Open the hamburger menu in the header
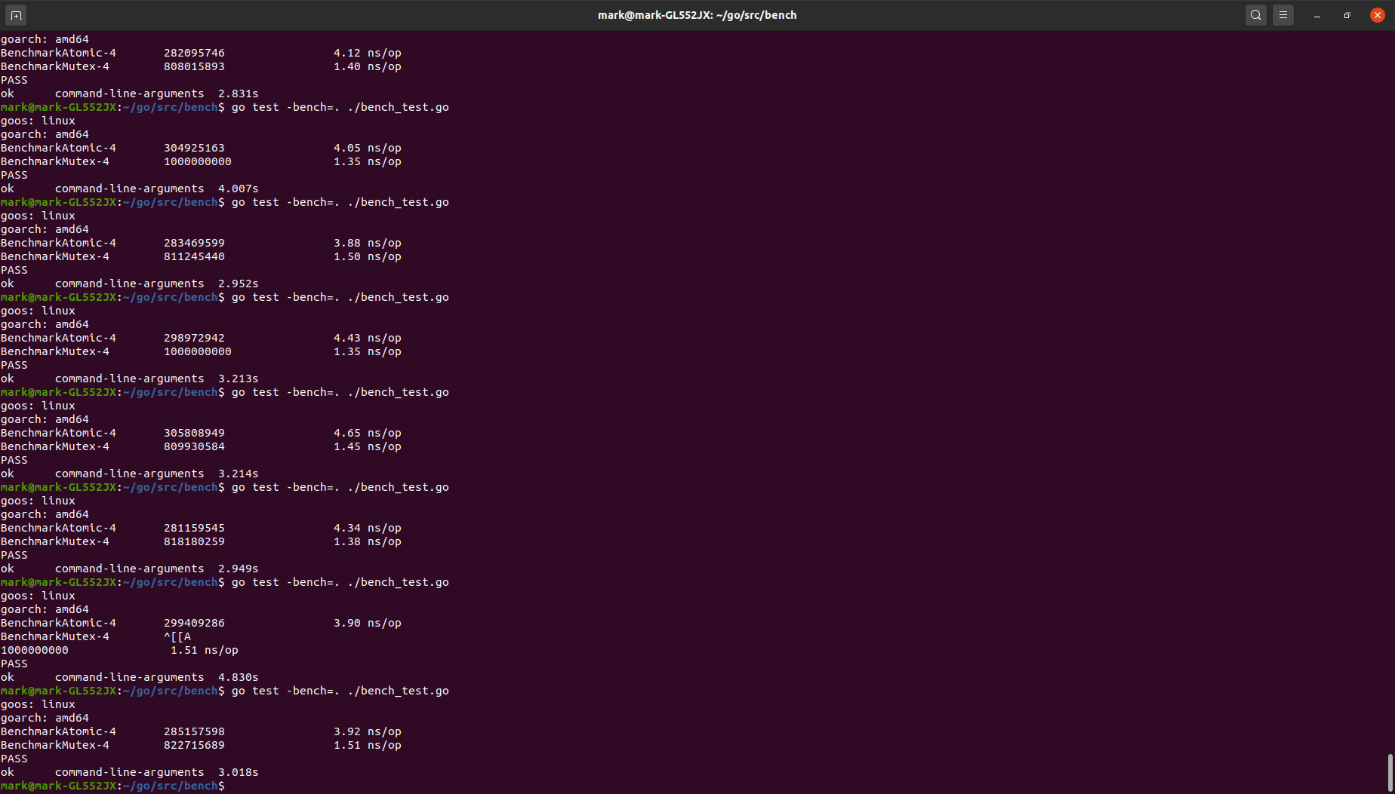 click(1283, 15)
